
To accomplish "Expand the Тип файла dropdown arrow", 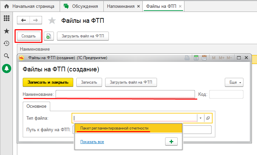I will click(x=200, y=118).
